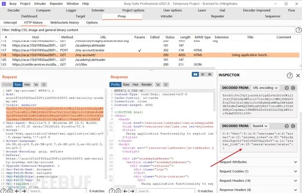The width and height of the screenshot is (302, 193).
Task: Switch to the Comparer tab
Action: click(x=43, y=11)
